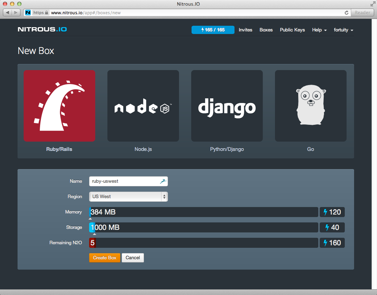Viewport: 377px width, 295px height.
Task: Go to the Boxes page
Action: [266, 30]
